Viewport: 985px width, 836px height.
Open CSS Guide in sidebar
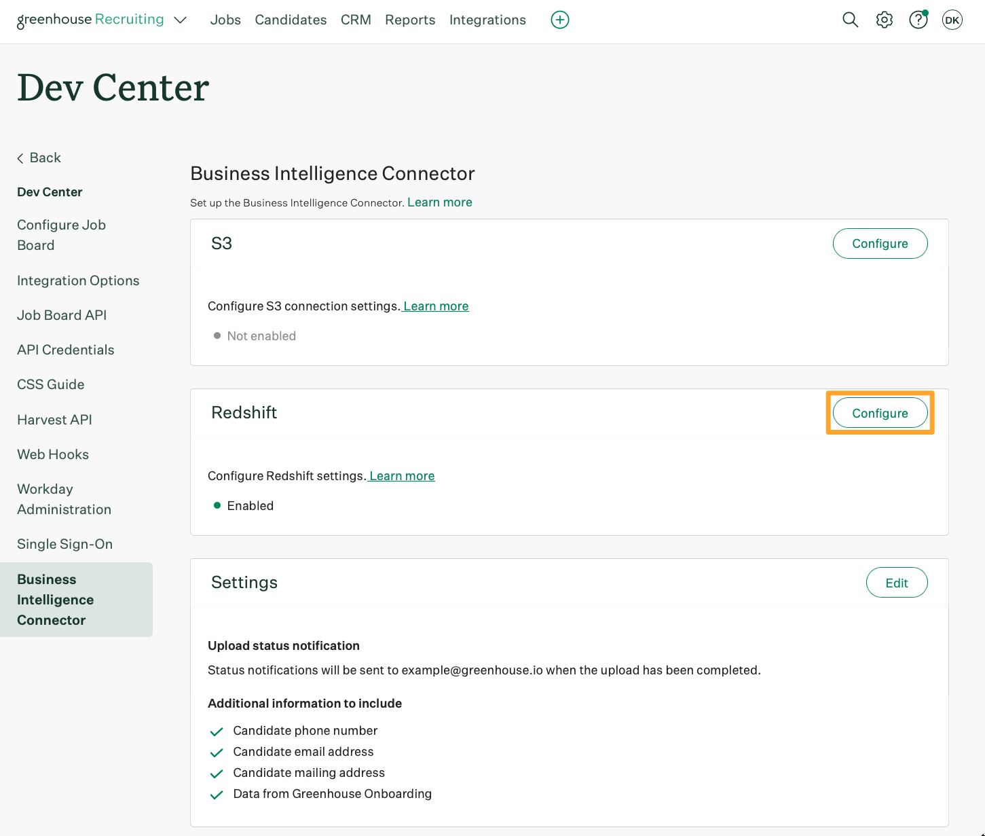point(51,384)
